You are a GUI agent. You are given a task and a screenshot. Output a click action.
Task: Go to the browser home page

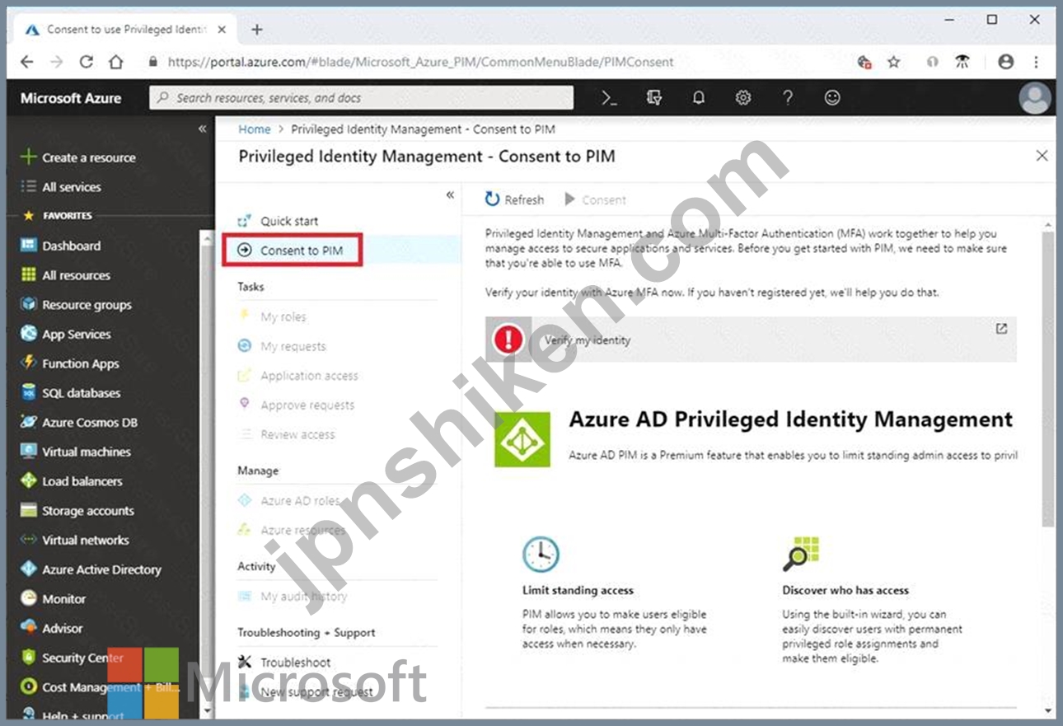pos(116,62)
